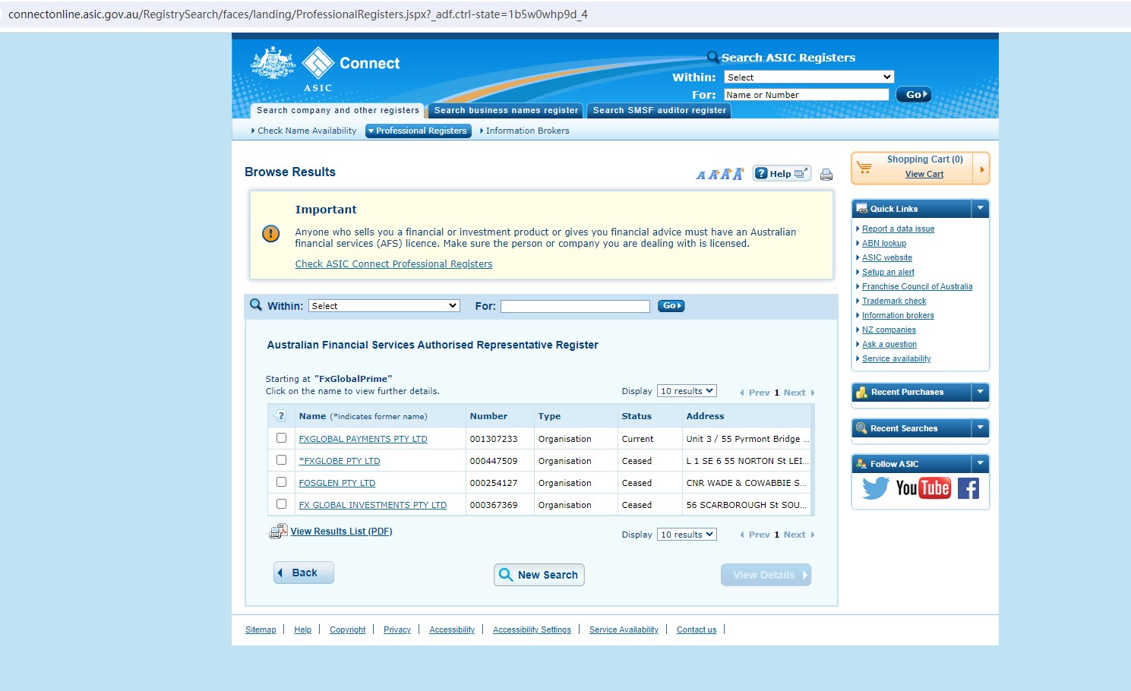Collapse the Follow ASIC panel

pos(980,463)
